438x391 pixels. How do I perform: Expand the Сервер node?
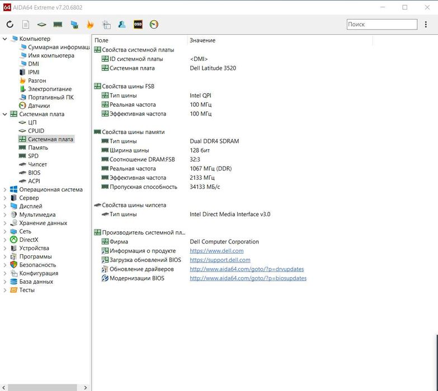[4, 198]
